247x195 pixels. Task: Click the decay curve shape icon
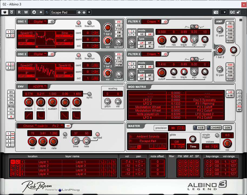pos(41,115)
